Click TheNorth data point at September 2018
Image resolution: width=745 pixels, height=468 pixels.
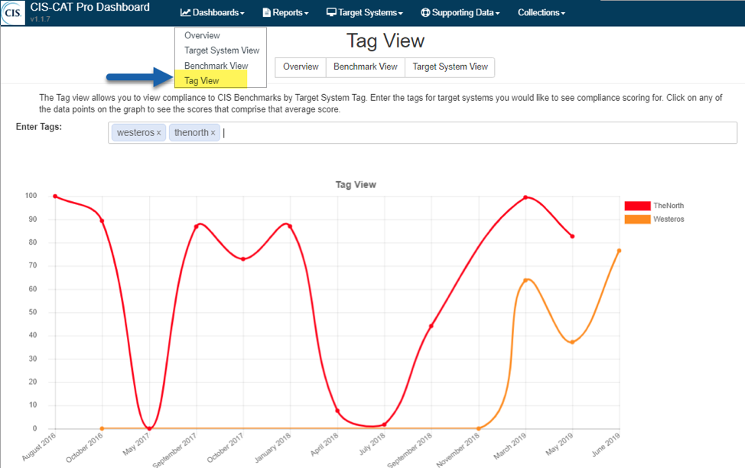pos(431,326)
